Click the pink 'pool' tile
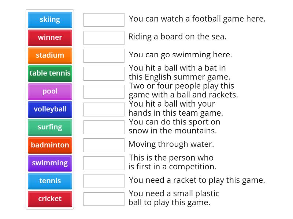 pos(50,92)
